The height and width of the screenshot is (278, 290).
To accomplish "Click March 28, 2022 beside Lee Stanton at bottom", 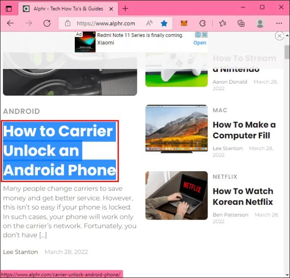I will [66, 252].
